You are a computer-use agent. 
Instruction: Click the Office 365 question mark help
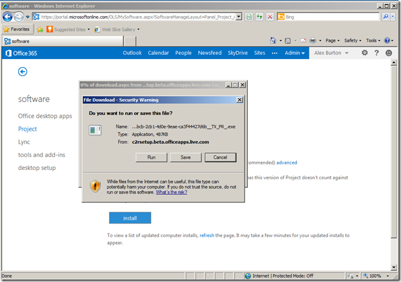(x=377, y=53)
